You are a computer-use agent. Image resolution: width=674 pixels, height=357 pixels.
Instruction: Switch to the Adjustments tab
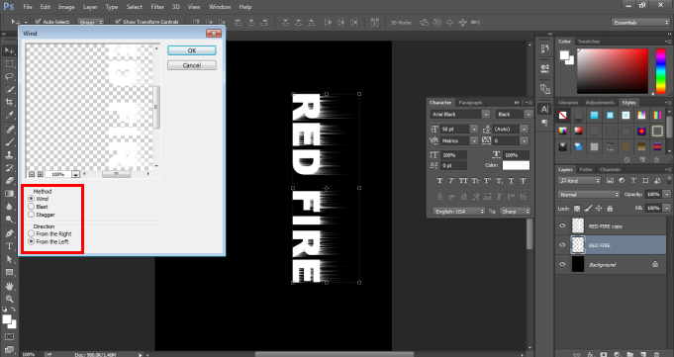coord(599,102)
